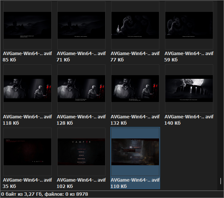The image size is (224, 198).
Task: Click the file name above 132 Кб
Action: 135,117
